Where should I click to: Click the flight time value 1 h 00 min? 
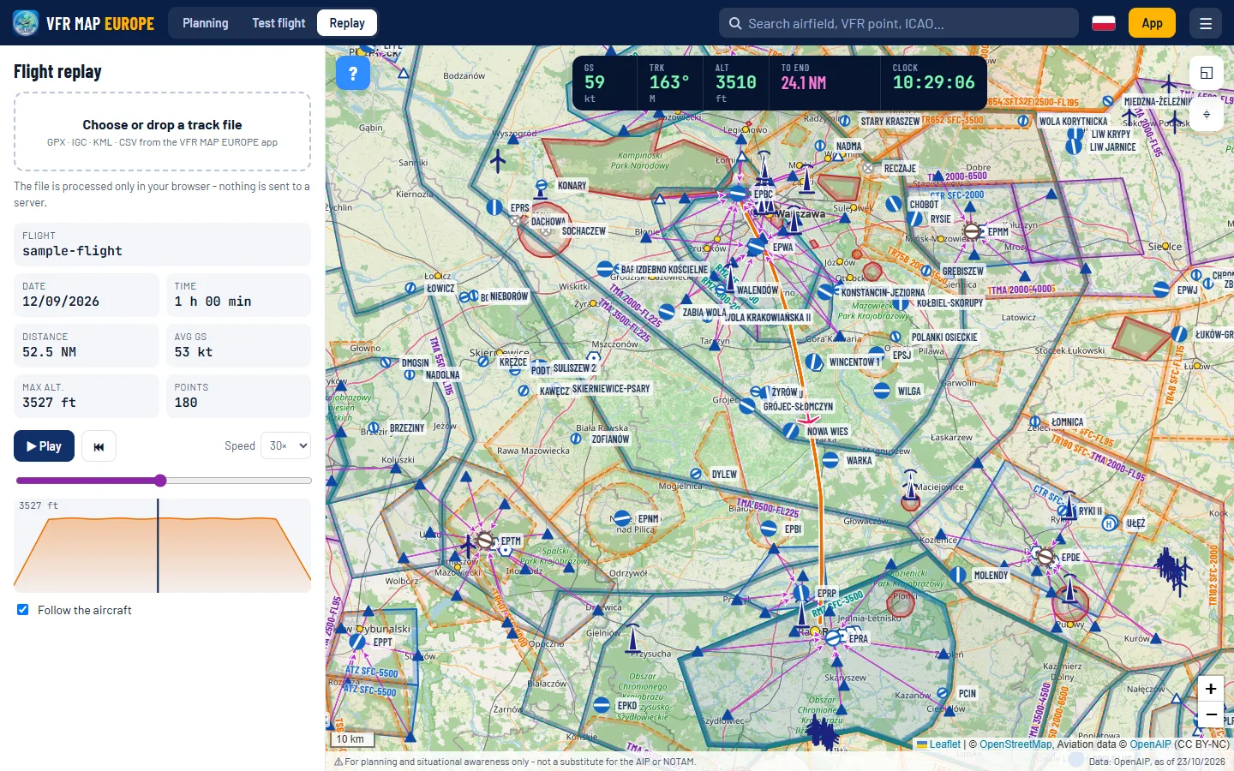coord(213,302)
